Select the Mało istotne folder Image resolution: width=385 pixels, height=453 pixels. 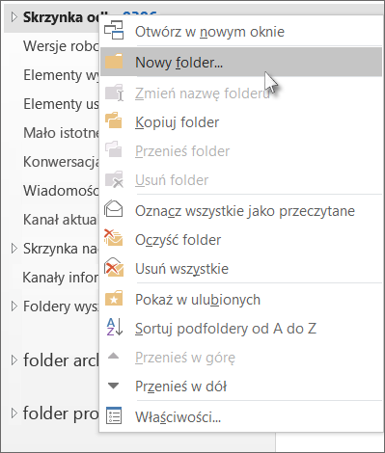point(61,133)
